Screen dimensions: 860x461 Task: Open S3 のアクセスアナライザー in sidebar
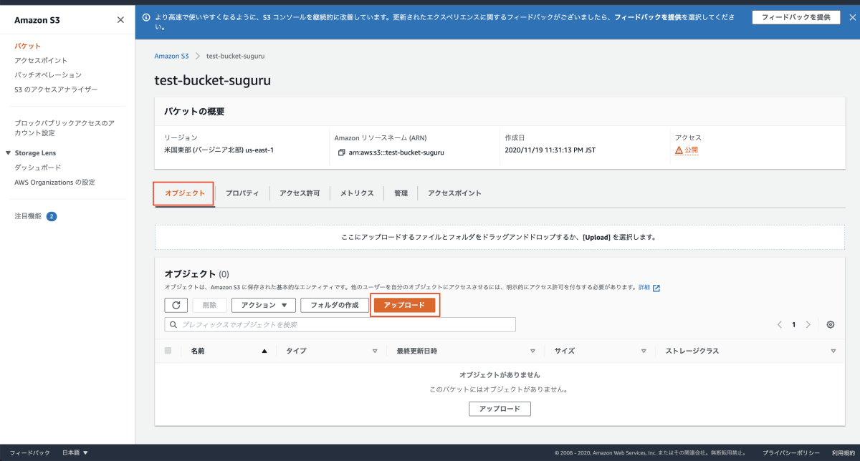tap(56, 89)
